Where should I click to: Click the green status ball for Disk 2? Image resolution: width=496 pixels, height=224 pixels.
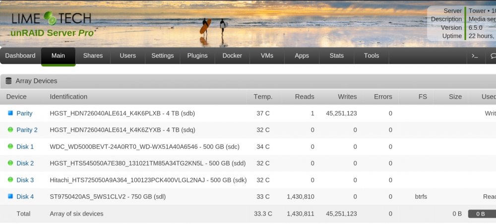[10, 163]
